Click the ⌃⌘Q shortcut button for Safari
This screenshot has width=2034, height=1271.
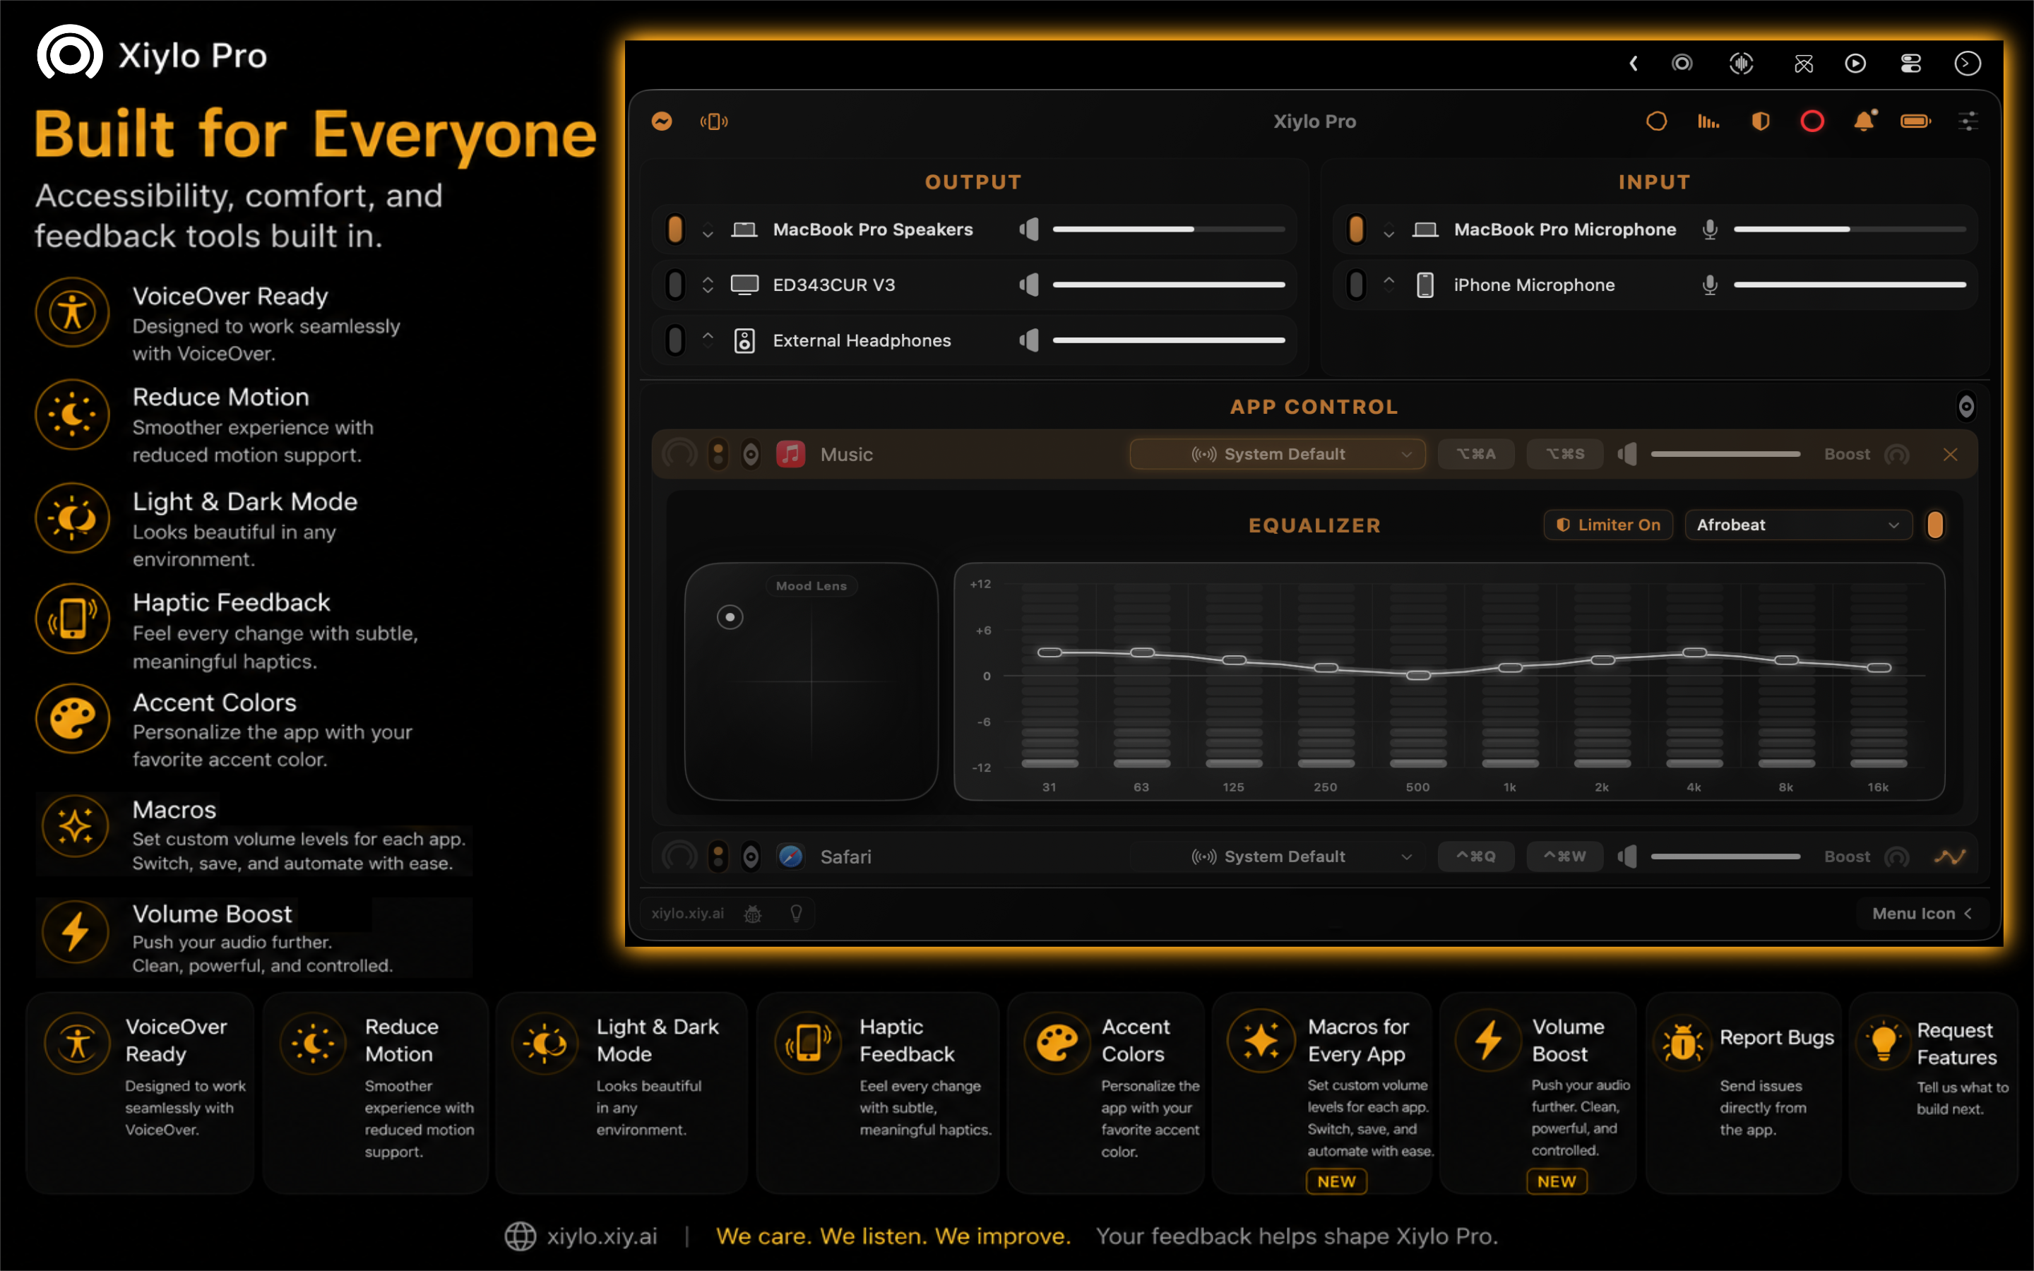(x=1476, y=857)
